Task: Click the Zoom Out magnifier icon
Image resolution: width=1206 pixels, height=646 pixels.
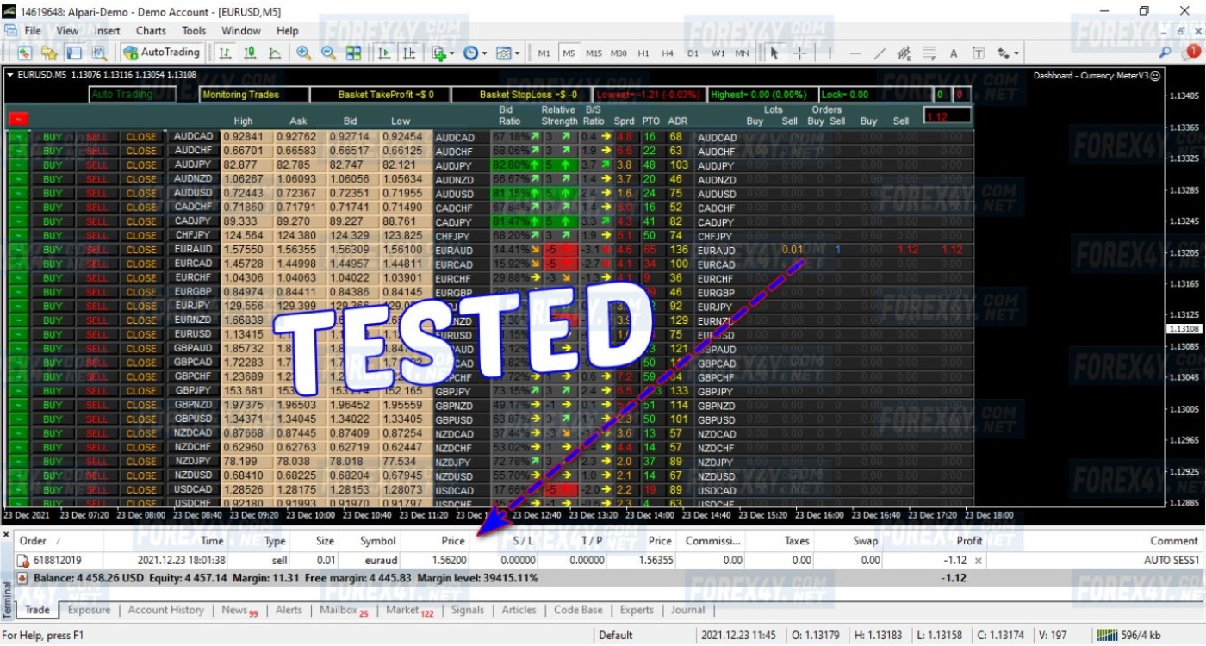Action: [328, 53]
